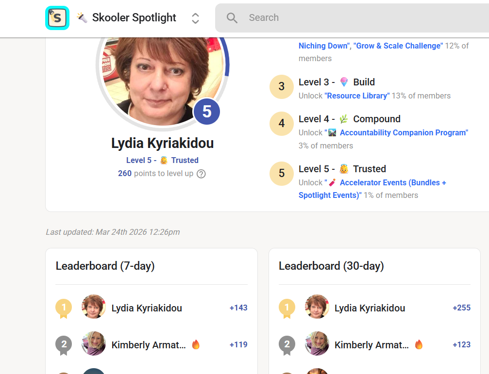489x374 pixels.
Task: Open the Accountability Companion Program link
Action: click(x=403, y=132)
